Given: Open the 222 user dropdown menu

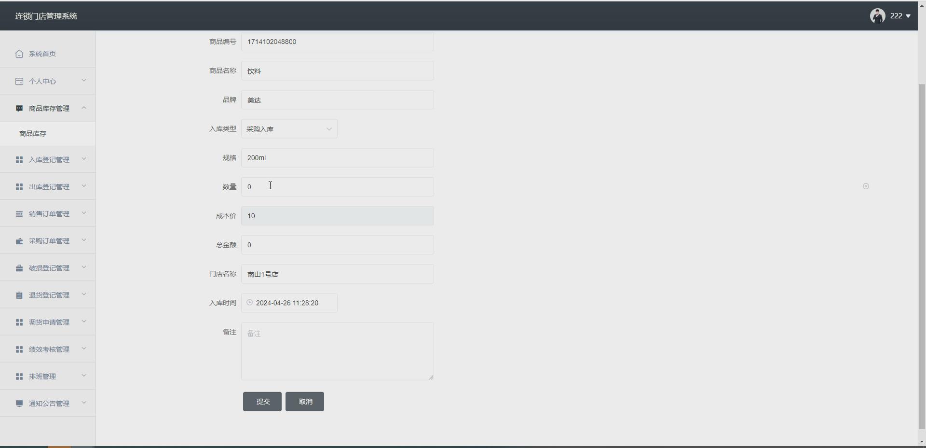Looking at the screenshot, I should coord(900,16).
